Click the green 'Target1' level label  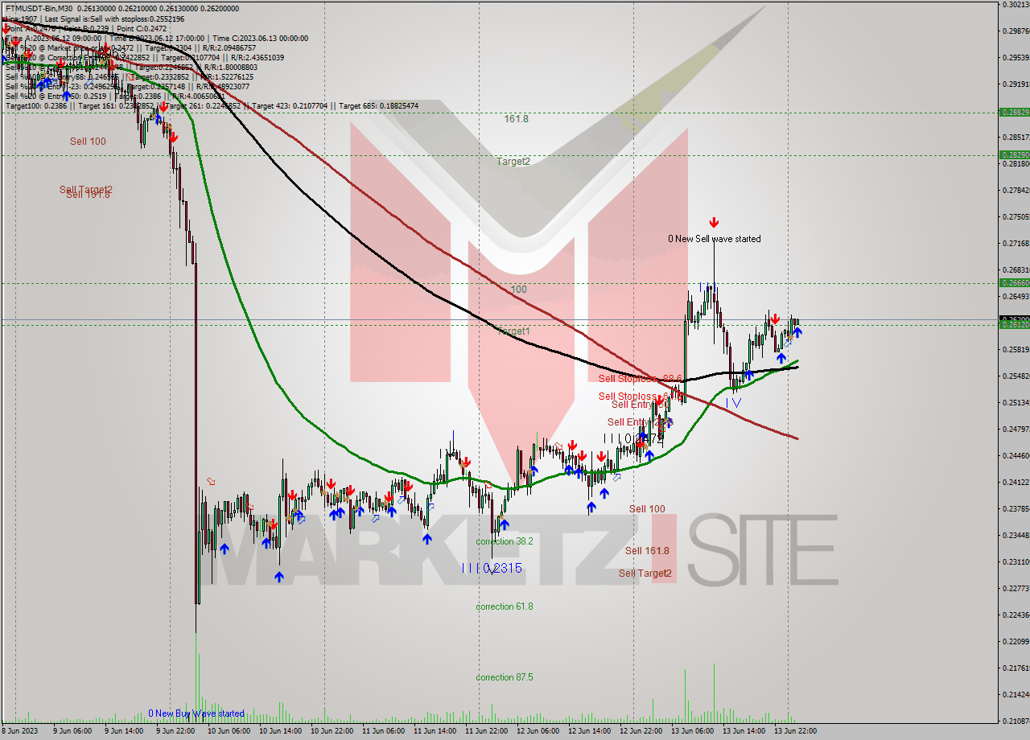tap(513, 331)
